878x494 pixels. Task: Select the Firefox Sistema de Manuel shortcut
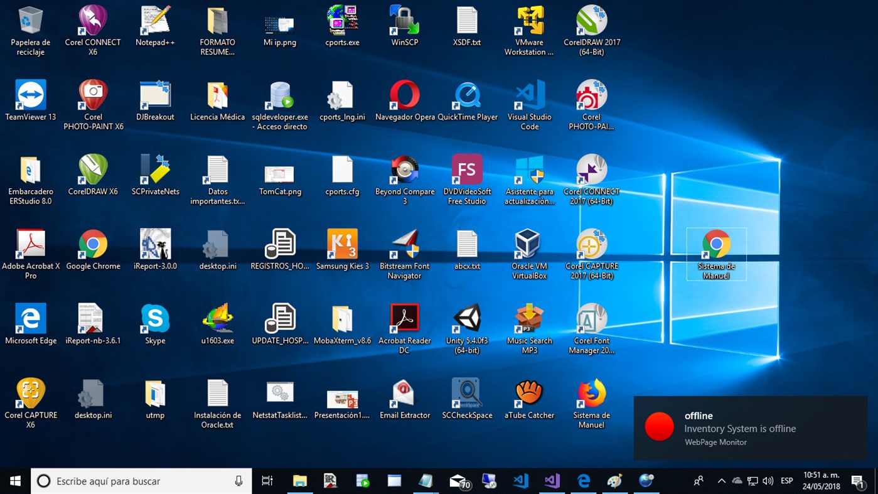(591, 404)
